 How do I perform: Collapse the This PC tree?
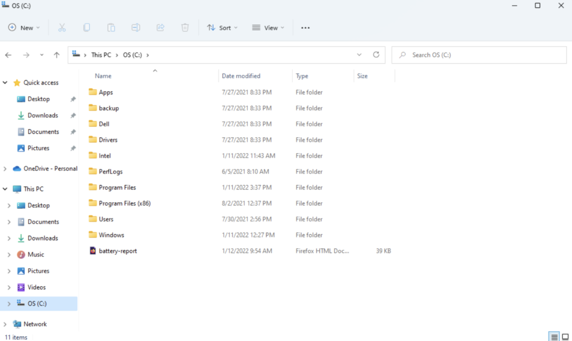point(5,188)
